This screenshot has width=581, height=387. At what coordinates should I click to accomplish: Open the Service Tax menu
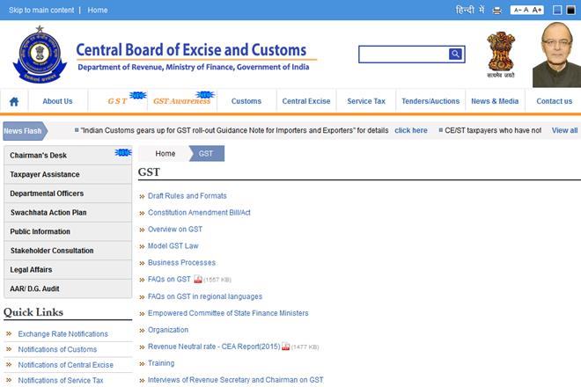[x=365, y=101]
